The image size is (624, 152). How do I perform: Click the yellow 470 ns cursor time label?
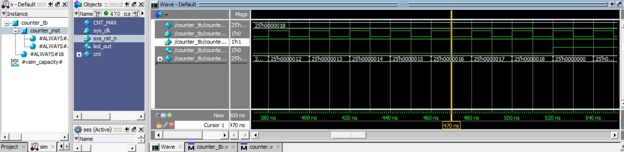pyautogui.click(x=451, y=126)
